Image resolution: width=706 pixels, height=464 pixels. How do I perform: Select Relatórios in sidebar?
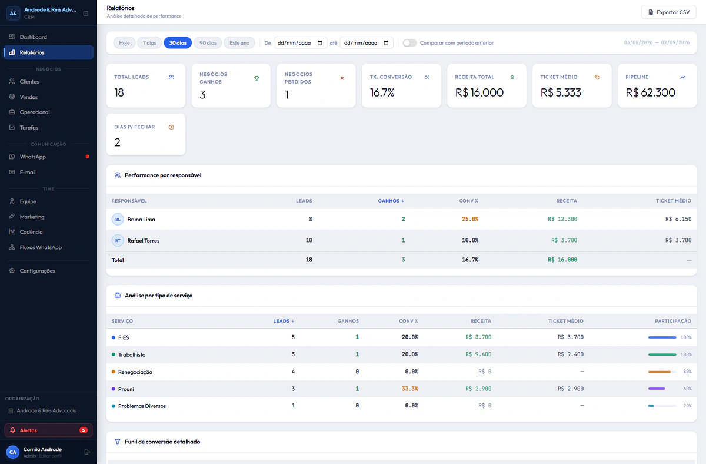pos(48,52)
